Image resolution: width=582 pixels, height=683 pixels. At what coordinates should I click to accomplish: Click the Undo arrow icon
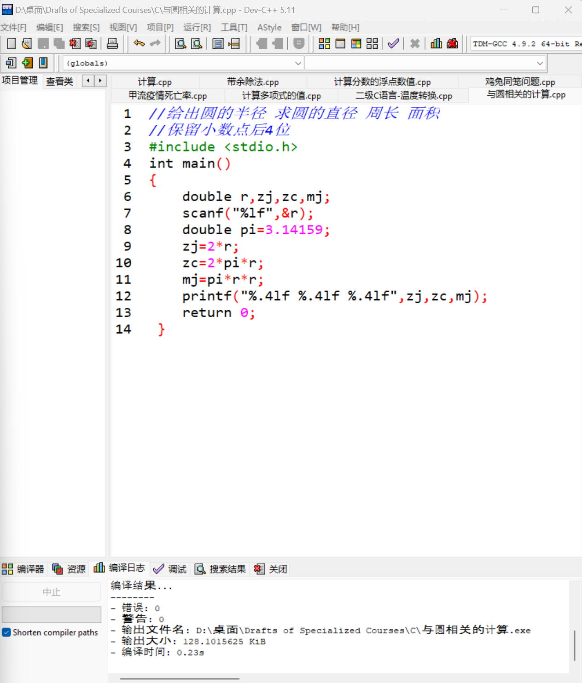(x=139, y=44)
